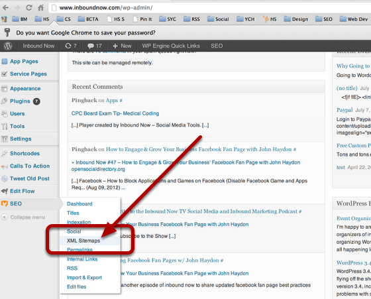The width and height of the screenshot is (371, 299).
Task: Select Titles in SEO submenu
Action: coord(73,213)
